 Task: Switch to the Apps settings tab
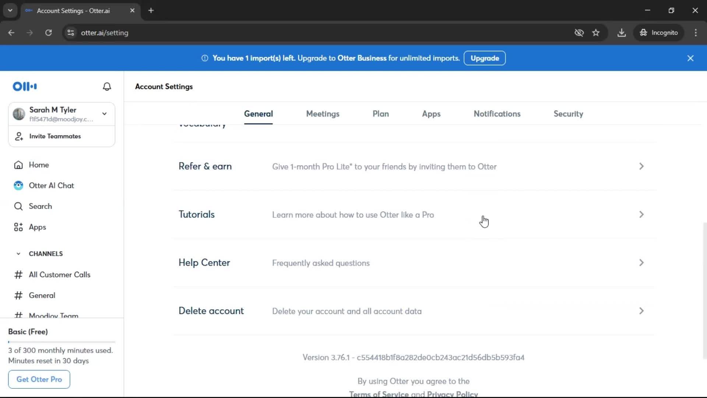[431, 114]
